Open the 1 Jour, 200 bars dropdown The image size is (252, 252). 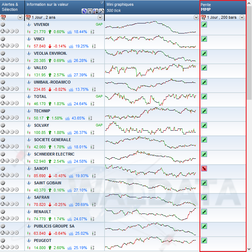coord(242,17)
